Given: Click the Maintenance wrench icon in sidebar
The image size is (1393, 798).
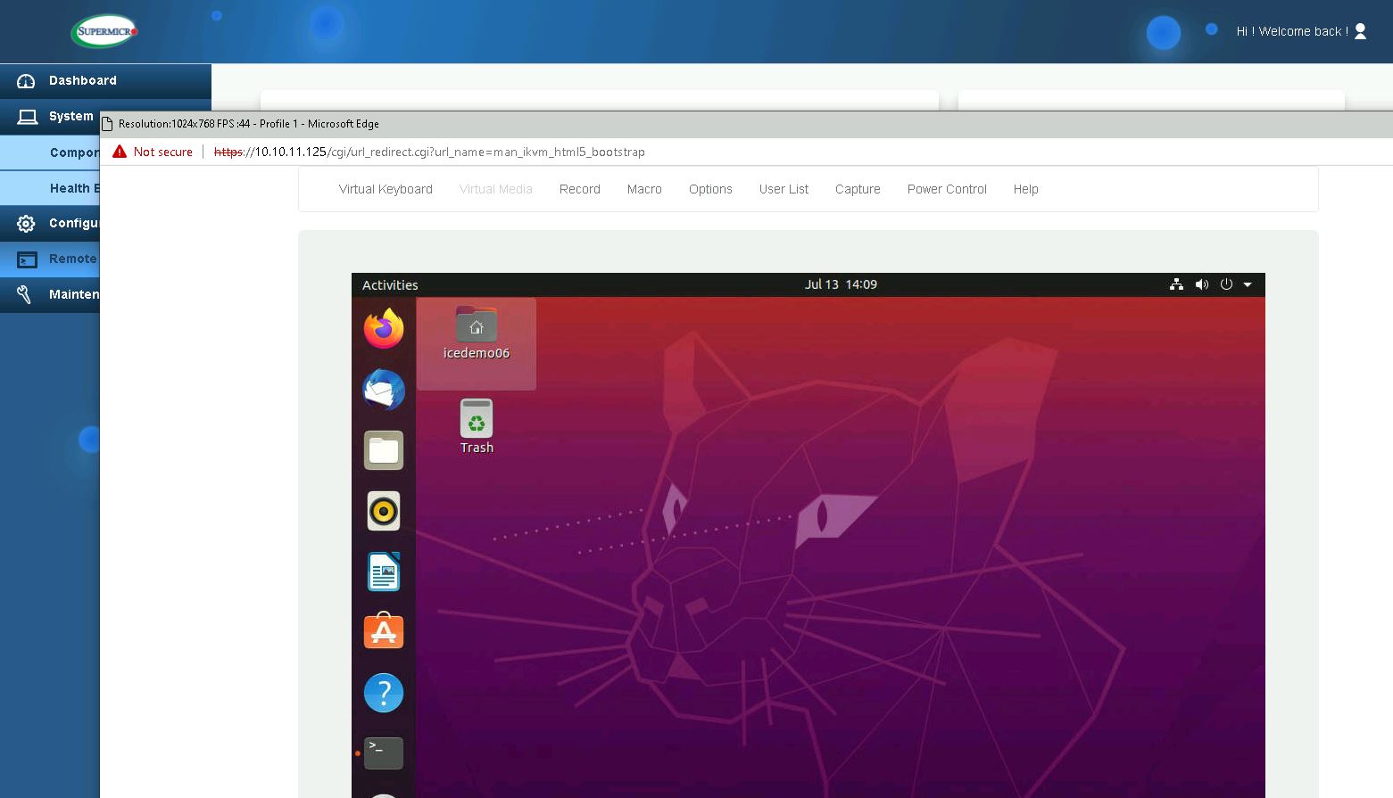Looking at the screenshot, I should [x=25, y=294].
